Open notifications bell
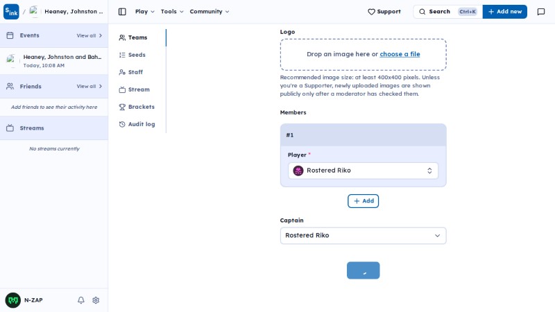Image resolution: width=555 pixels, height=312 pixels. pos(81,300)
